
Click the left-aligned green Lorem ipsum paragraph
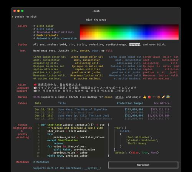[50, 68]
